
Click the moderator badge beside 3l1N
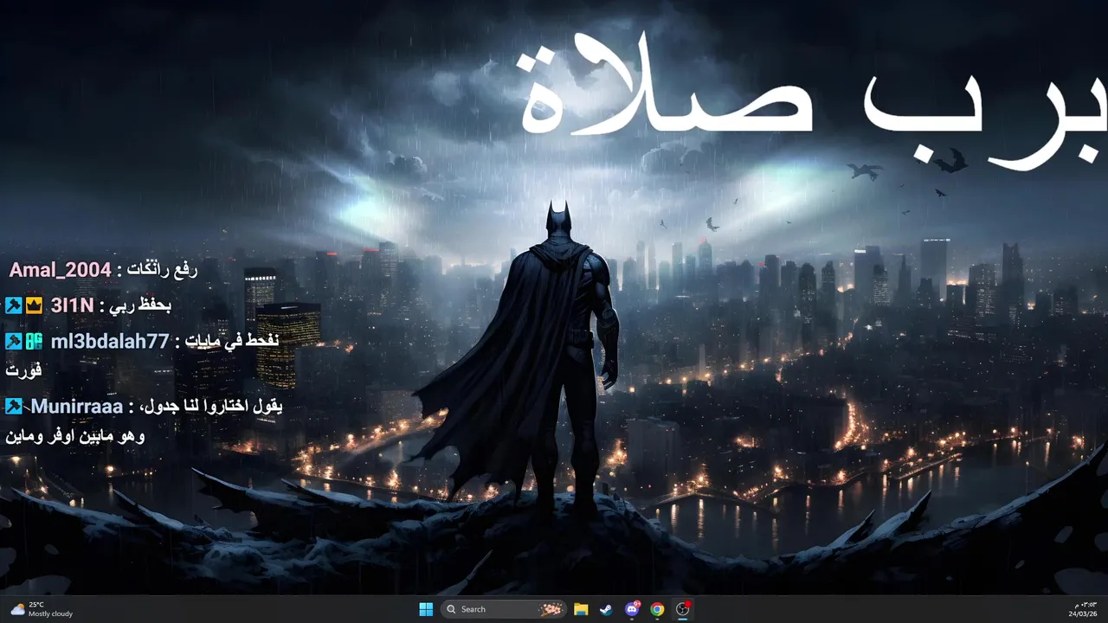(13, 305)
